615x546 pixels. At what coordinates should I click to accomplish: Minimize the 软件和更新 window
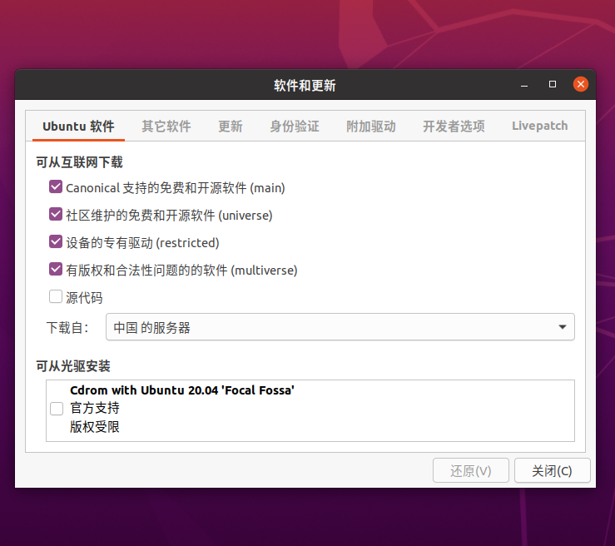[x=524, y=84]
